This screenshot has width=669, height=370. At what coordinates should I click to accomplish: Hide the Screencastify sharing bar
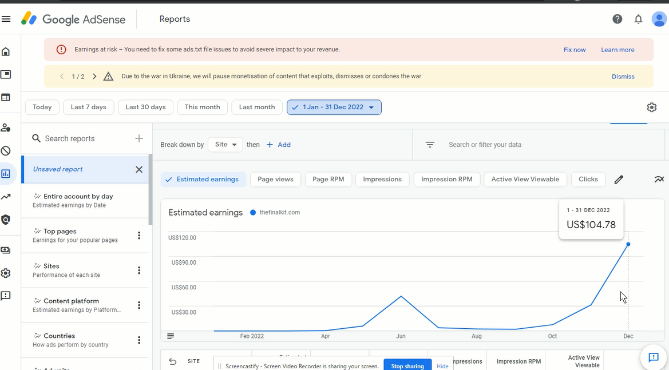coord(442,366)
